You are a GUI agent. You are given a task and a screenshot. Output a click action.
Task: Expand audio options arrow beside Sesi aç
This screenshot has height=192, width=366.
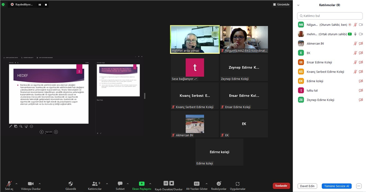pyautogui.click(x=16, y=184)
